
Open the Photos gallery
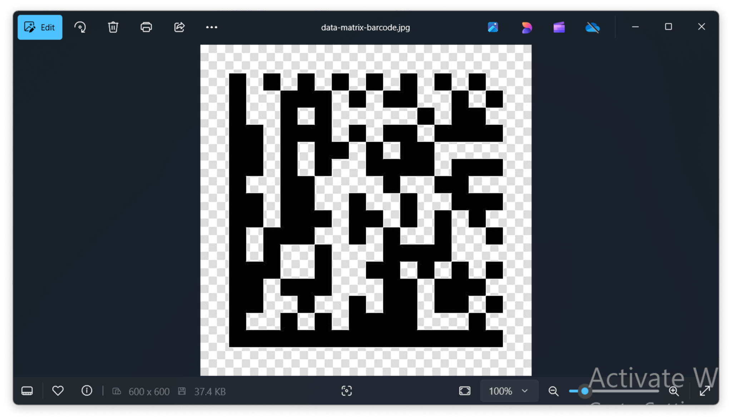[x=493, y=28]
